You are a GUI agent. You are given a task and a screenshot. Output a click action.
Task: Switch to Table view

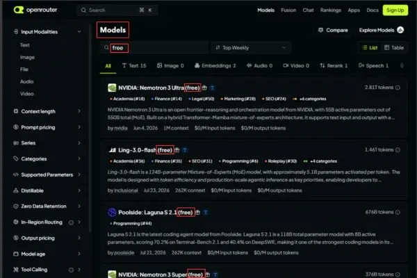point(394,48)
